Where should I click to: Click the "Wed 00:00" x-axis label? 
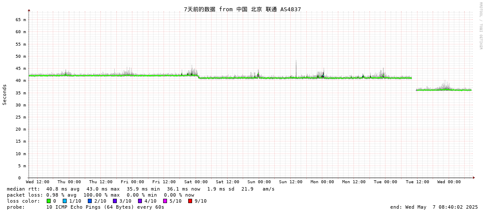point(449,182)
